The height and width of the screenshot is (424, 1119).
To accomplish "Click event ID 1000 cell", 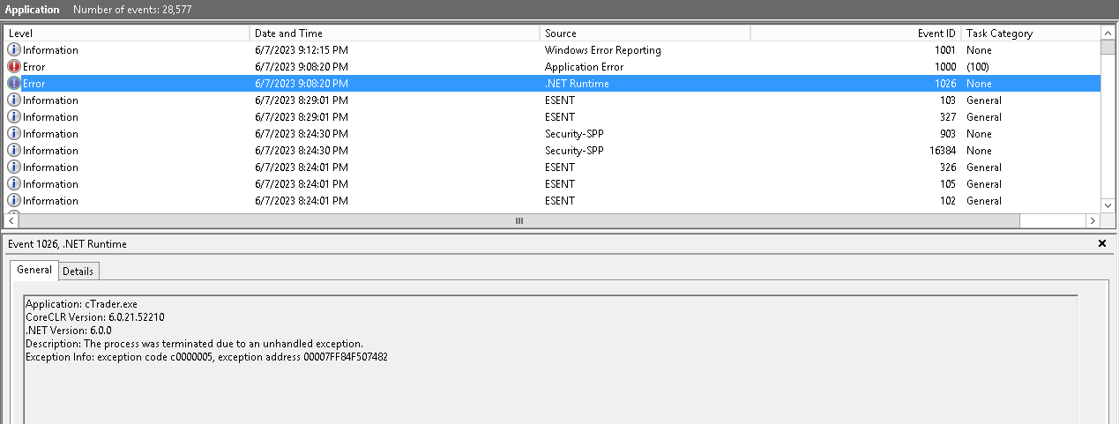I will pyautogui.click(x=944, y=67).
